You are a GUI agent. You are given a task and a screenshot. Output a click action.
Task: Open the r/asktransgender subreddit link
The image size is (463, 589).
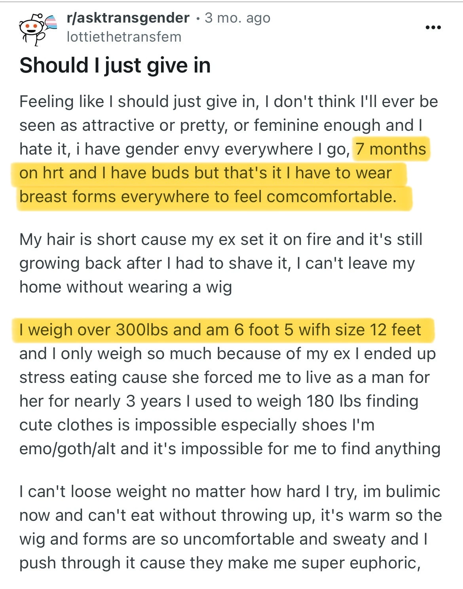pyautogui.click(x=128, y=18)
